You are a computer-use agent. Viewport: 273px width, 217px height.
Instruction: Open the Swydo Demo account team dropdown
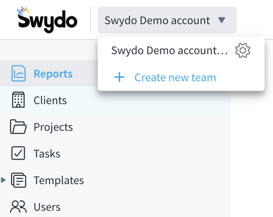pos(157,20)
